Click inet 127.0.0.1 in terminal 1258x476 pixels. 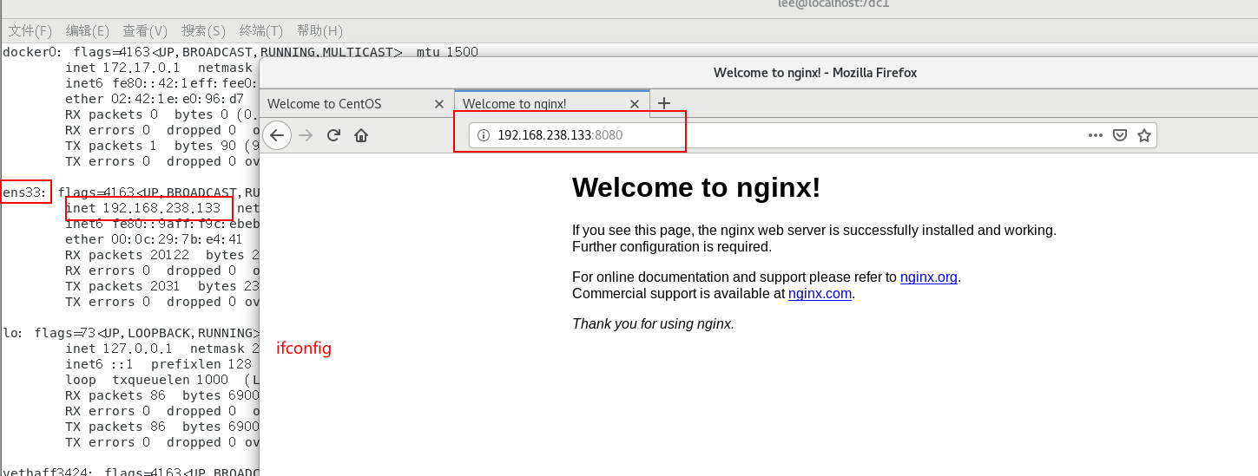[x=119, y=349]
